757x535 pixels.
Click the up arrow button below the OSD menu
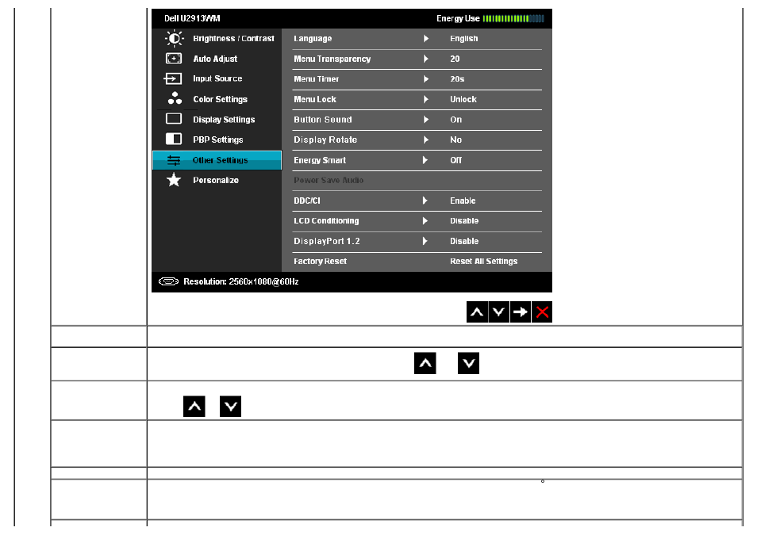477,312
